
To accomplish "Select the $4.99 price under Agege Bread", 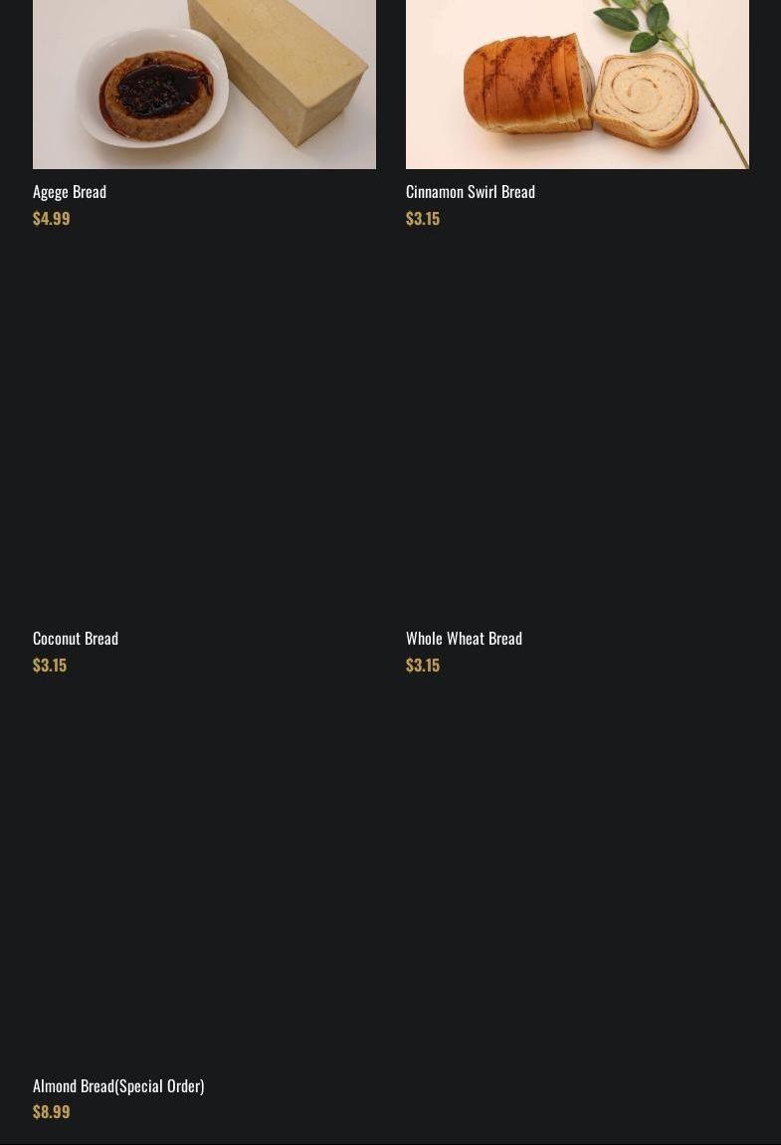I will pyautogui.click(x=51, y=218).
